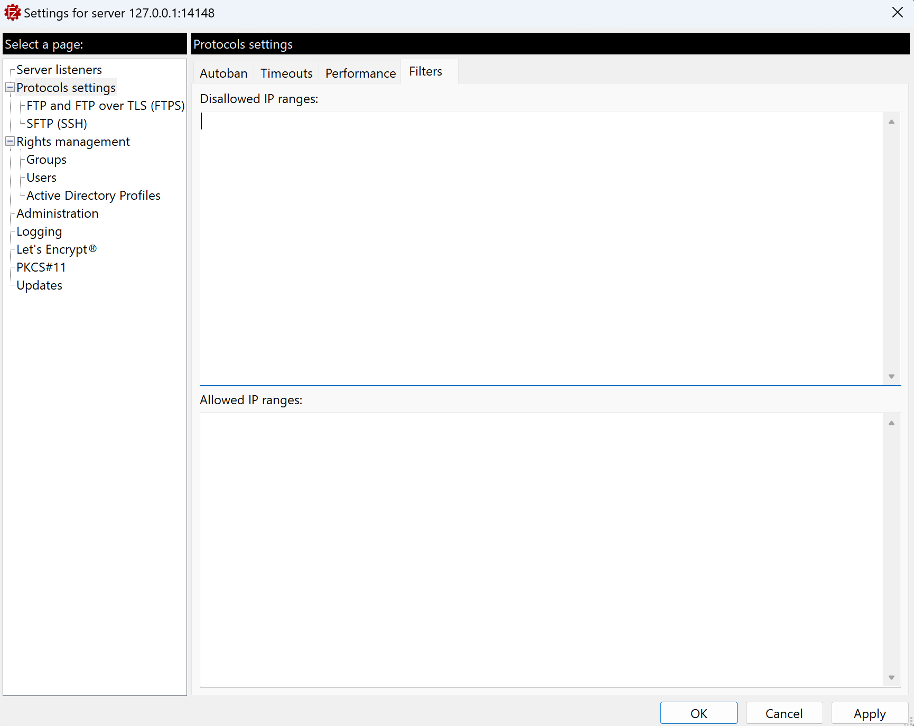Open FTP and FTP over TLS page
Viewport: 914px width, 726px height.
tap(105, 106)
